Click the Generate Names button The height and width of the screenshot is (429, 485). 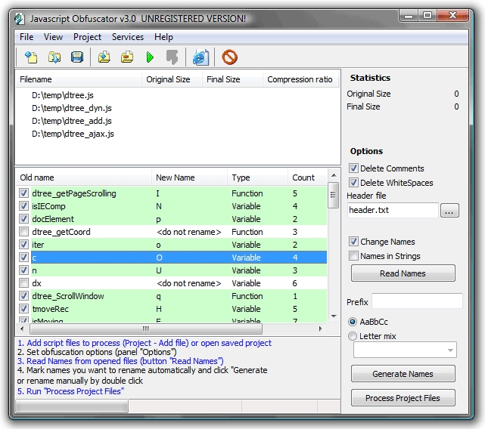403,374
